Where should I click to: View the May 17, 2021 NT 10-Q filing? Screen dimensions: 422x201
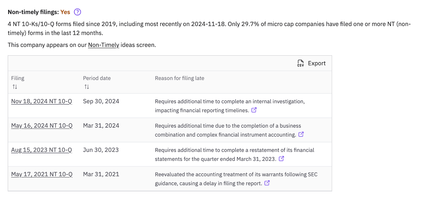(42, 174)
